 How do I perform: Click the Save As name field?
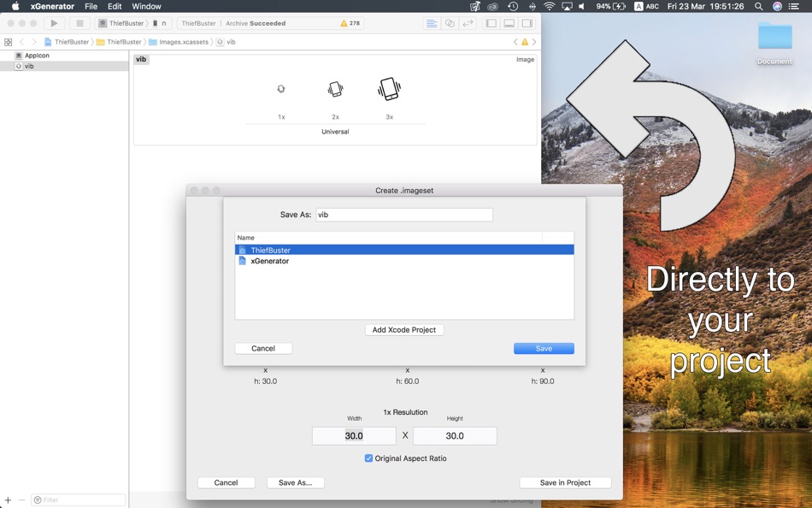coord(404,215)
